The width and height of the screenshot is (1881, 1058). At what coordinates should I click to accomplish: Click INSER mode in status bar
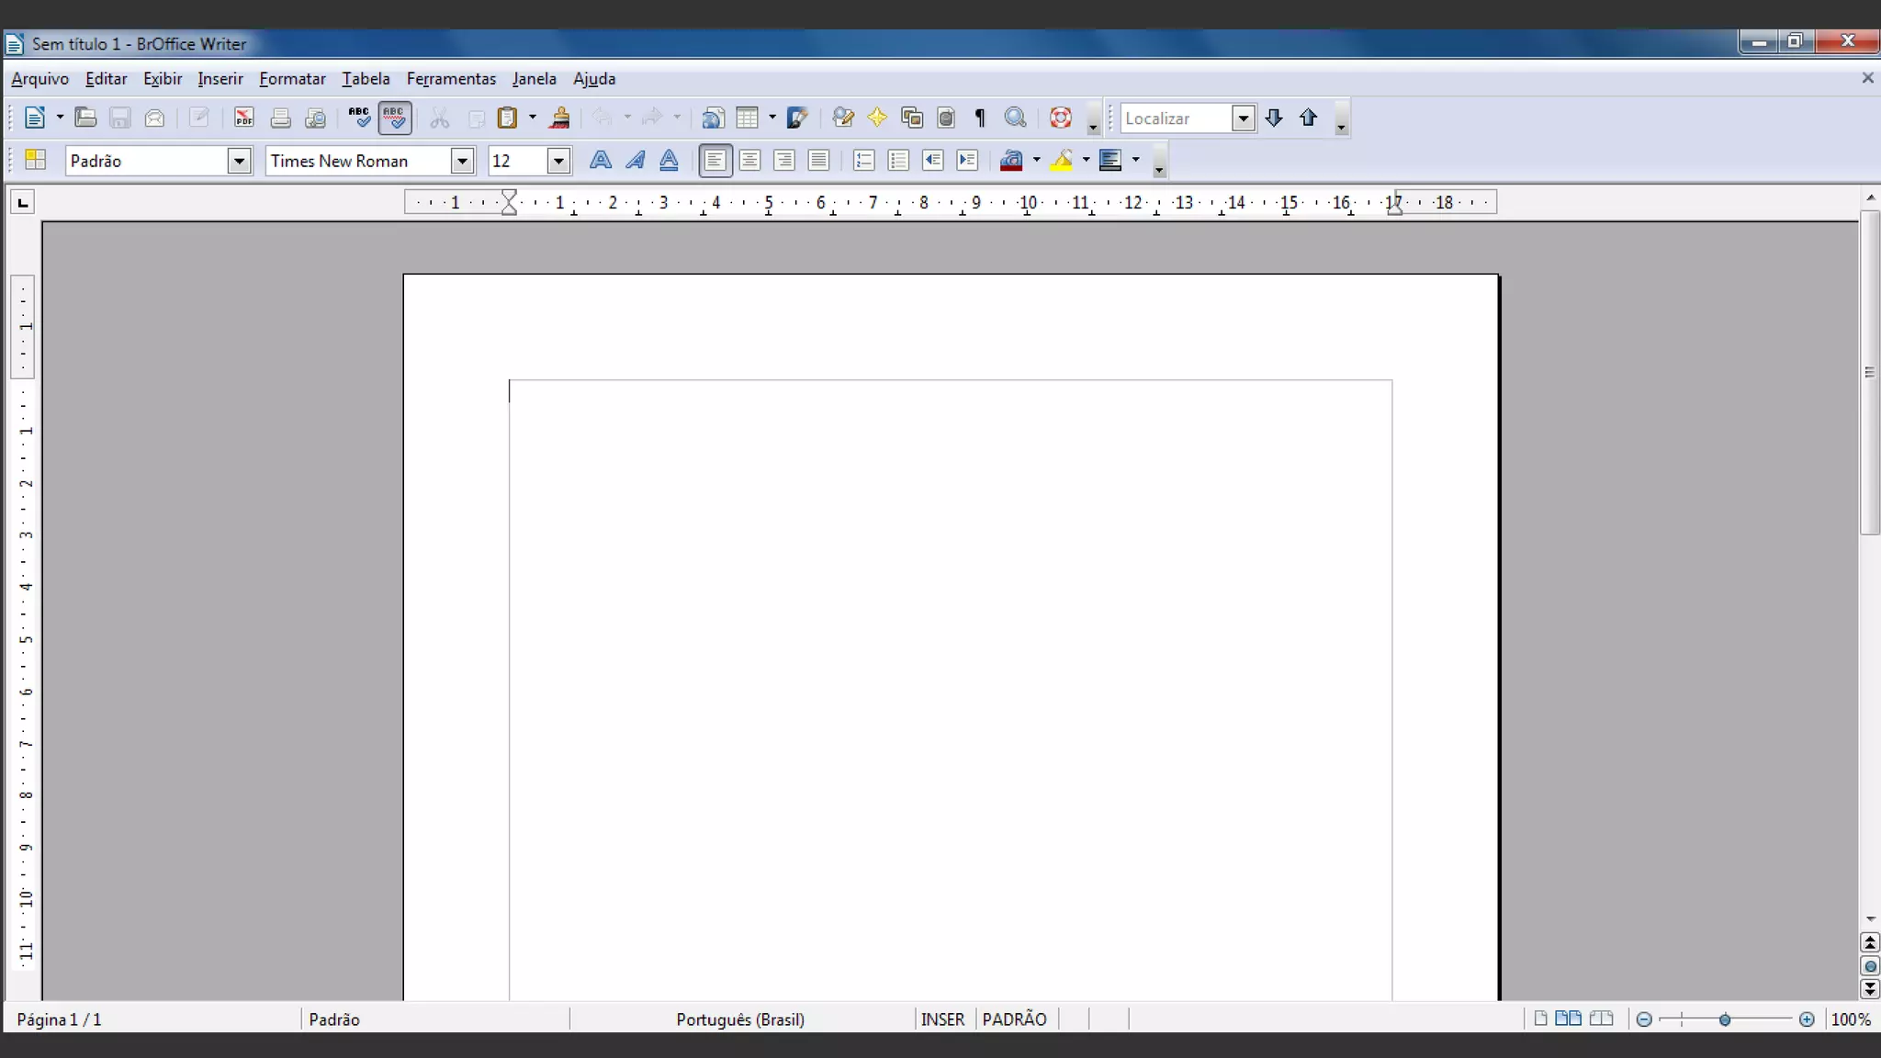pyautogui.click(x=942, y=1019)
